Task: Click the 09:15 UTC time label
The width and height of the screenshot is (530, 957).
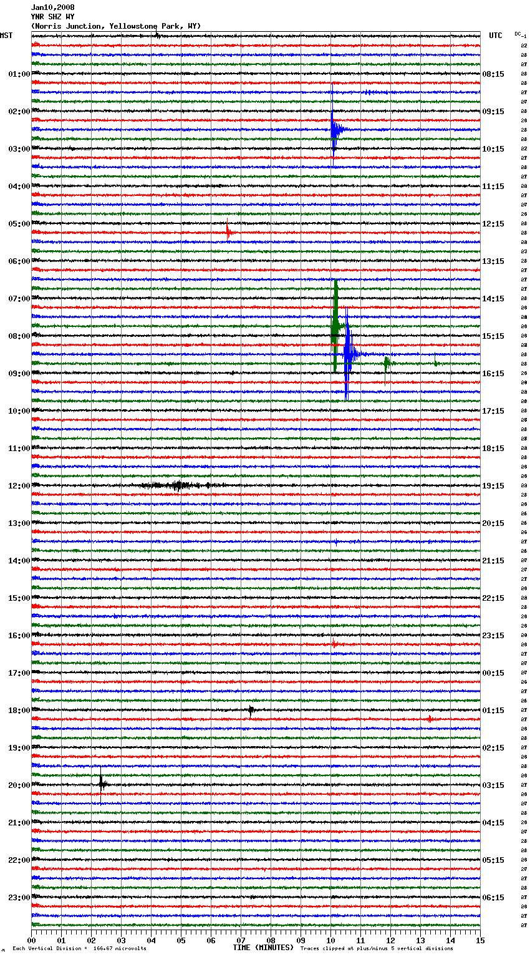Action: pyautogui.click(x=493, y=112)
